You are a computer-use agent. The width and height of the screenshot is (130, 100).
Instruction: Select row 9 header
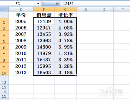tap(4, 66)
